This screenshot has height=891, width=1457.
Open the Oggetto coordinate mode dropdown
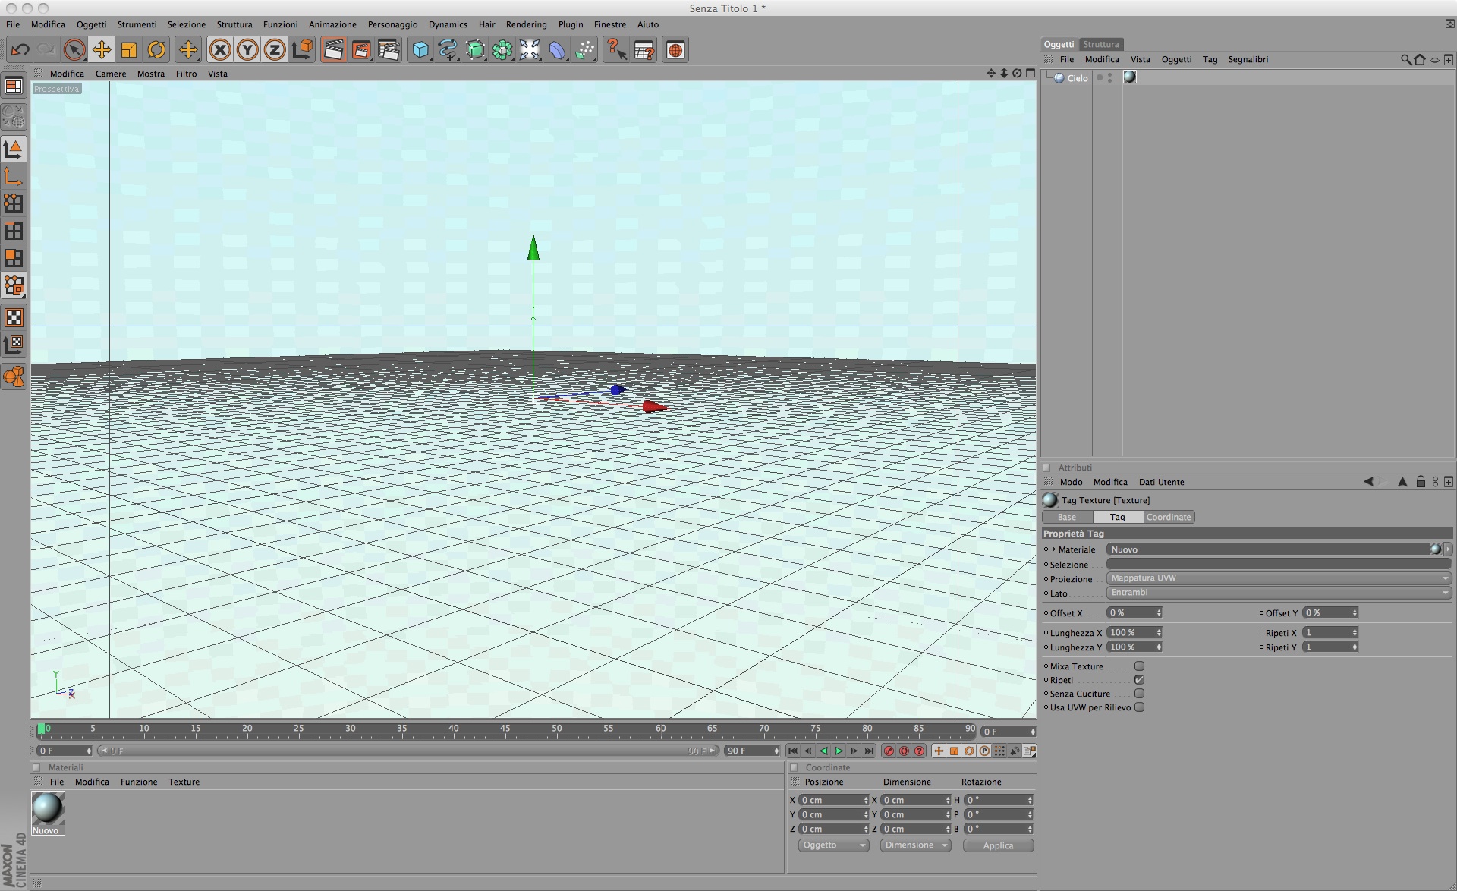[x=832, y=845]
